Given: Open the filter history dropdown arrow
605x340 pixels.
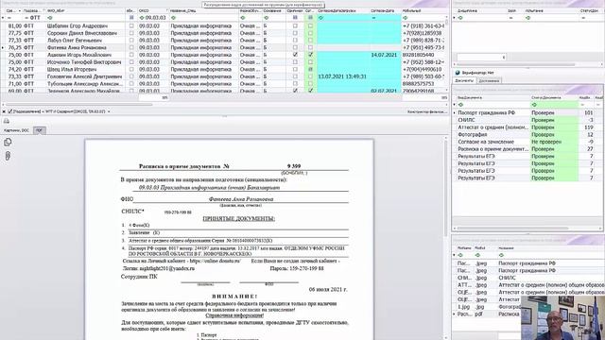Looking at the screenshot, I should point(109,111).
